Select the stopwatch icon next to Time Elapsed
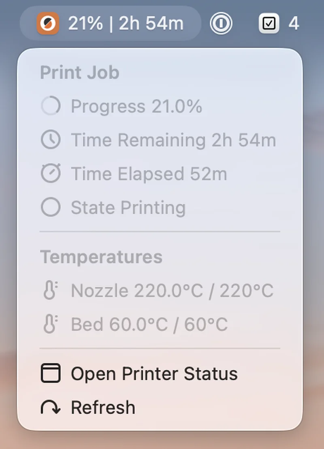Viewport: 324px width, 449px height. click(51, 174)
